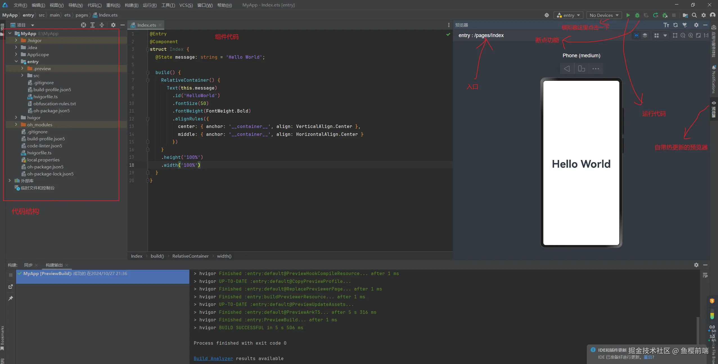Click back arrow above phone preview

pos(567,68)
